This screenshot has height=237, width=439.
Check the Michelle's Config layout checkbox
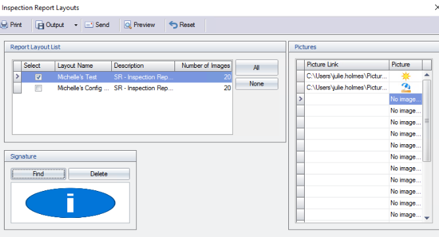coord(38,88)
